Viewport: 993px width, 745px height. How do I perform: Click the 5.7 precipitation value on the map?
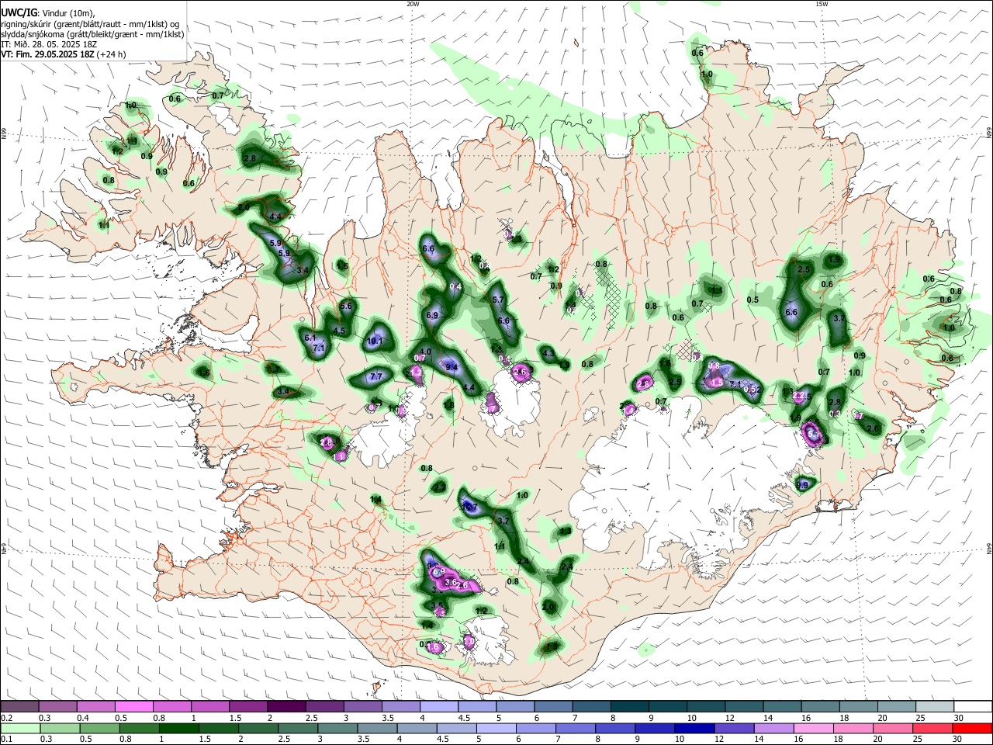pos(498,300)
